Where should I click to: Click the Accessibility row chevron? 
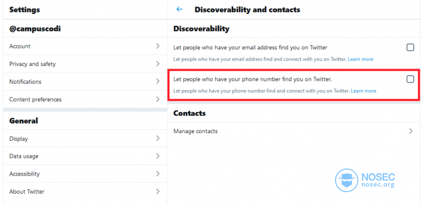click(158, 174)
